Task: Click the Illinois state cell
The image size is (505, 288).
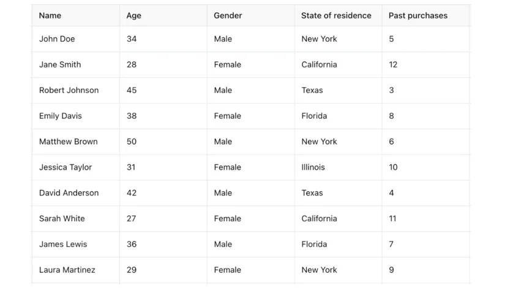Action: click(x=313, y=167)
